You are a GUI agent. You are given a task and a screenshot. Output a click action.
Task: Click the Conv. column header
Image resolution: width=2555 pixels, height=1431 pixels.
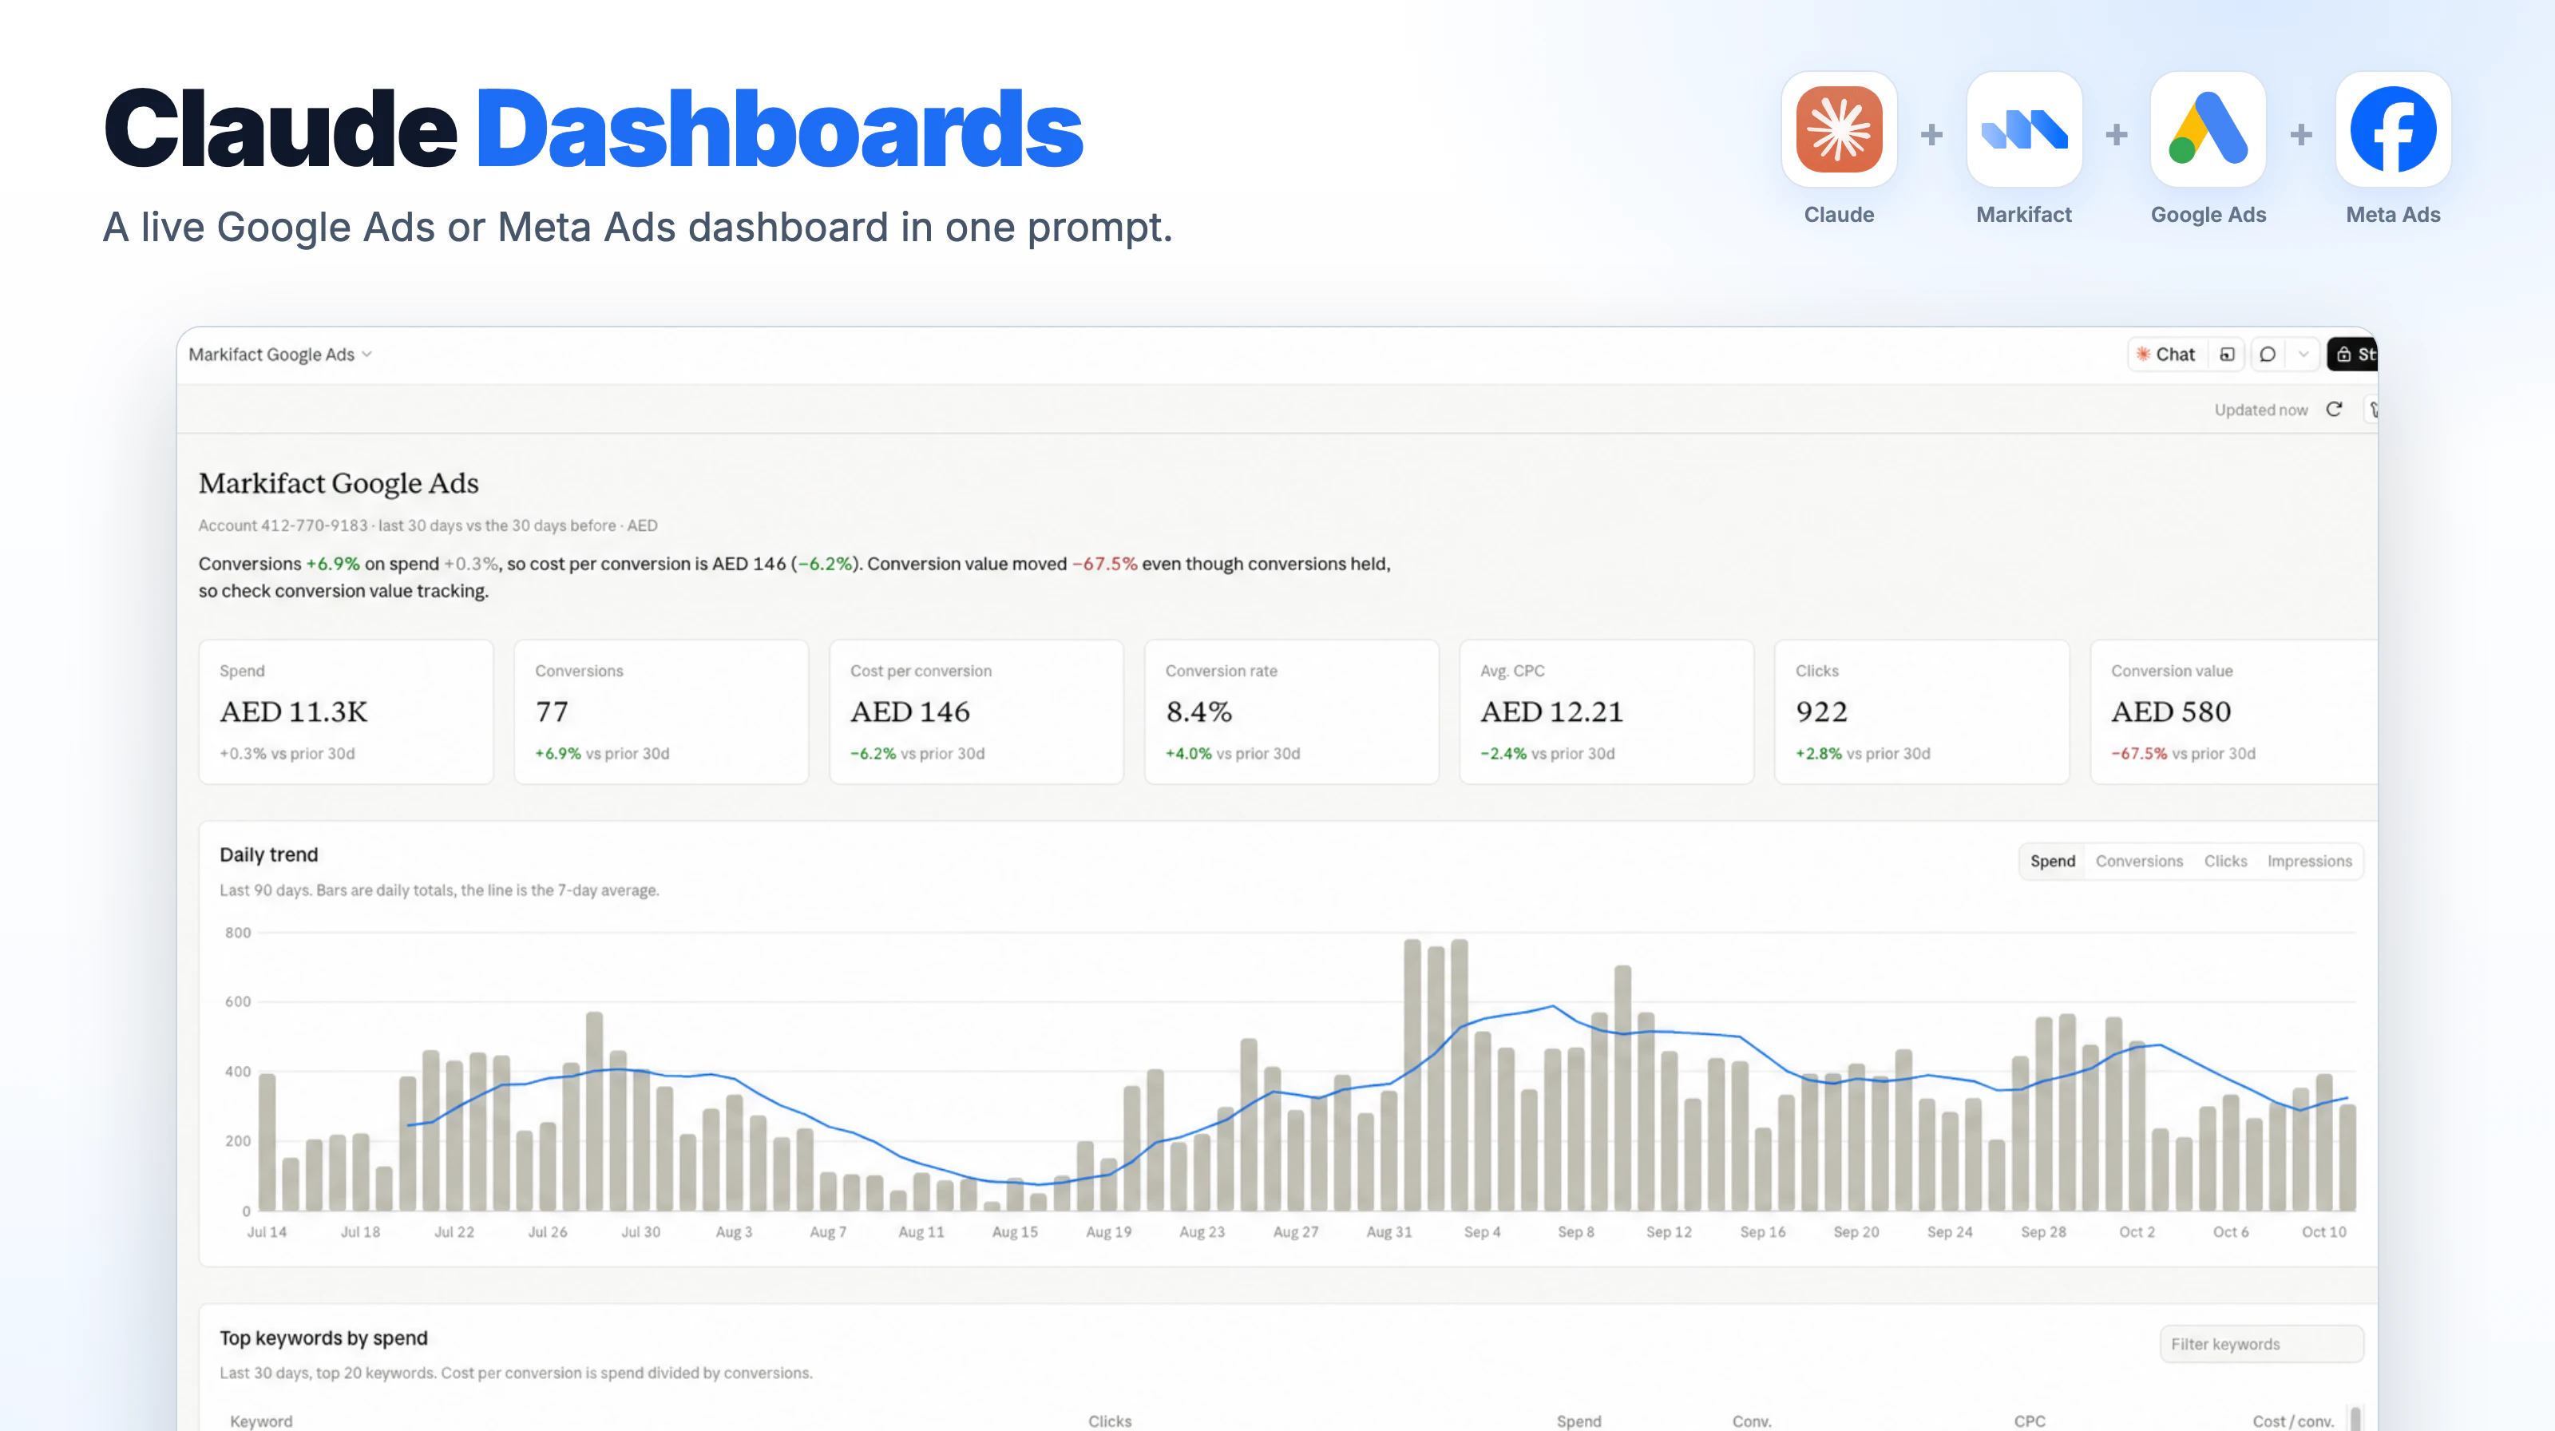point(1751,1420)
